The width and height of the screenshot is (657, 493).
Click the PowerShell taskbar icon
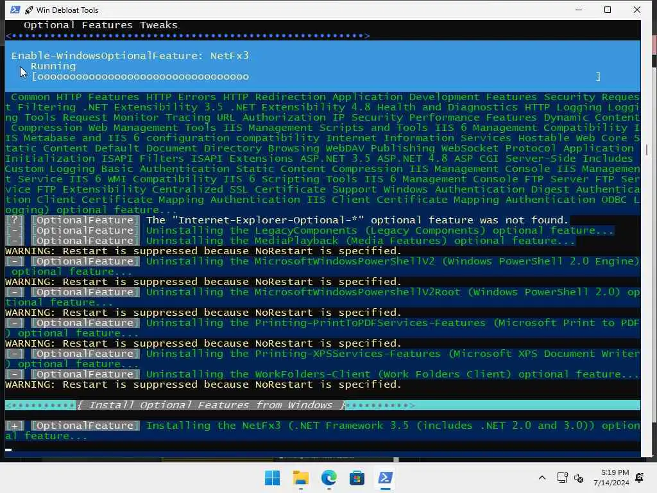coord(385,478)
